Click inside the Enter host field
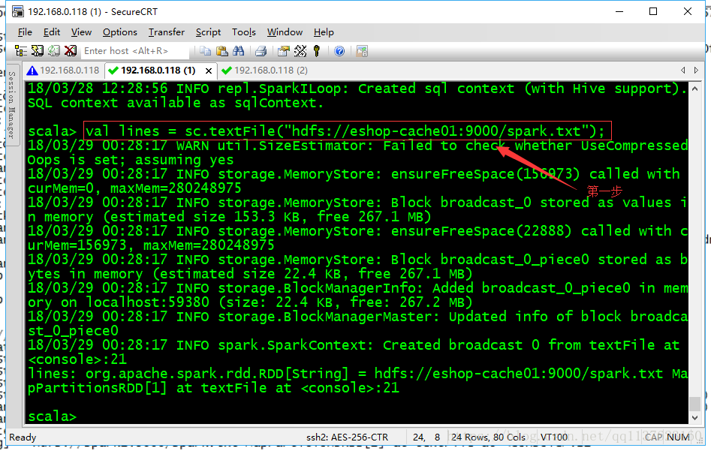Viewport: 711px width, 451px height. point(135,51)
